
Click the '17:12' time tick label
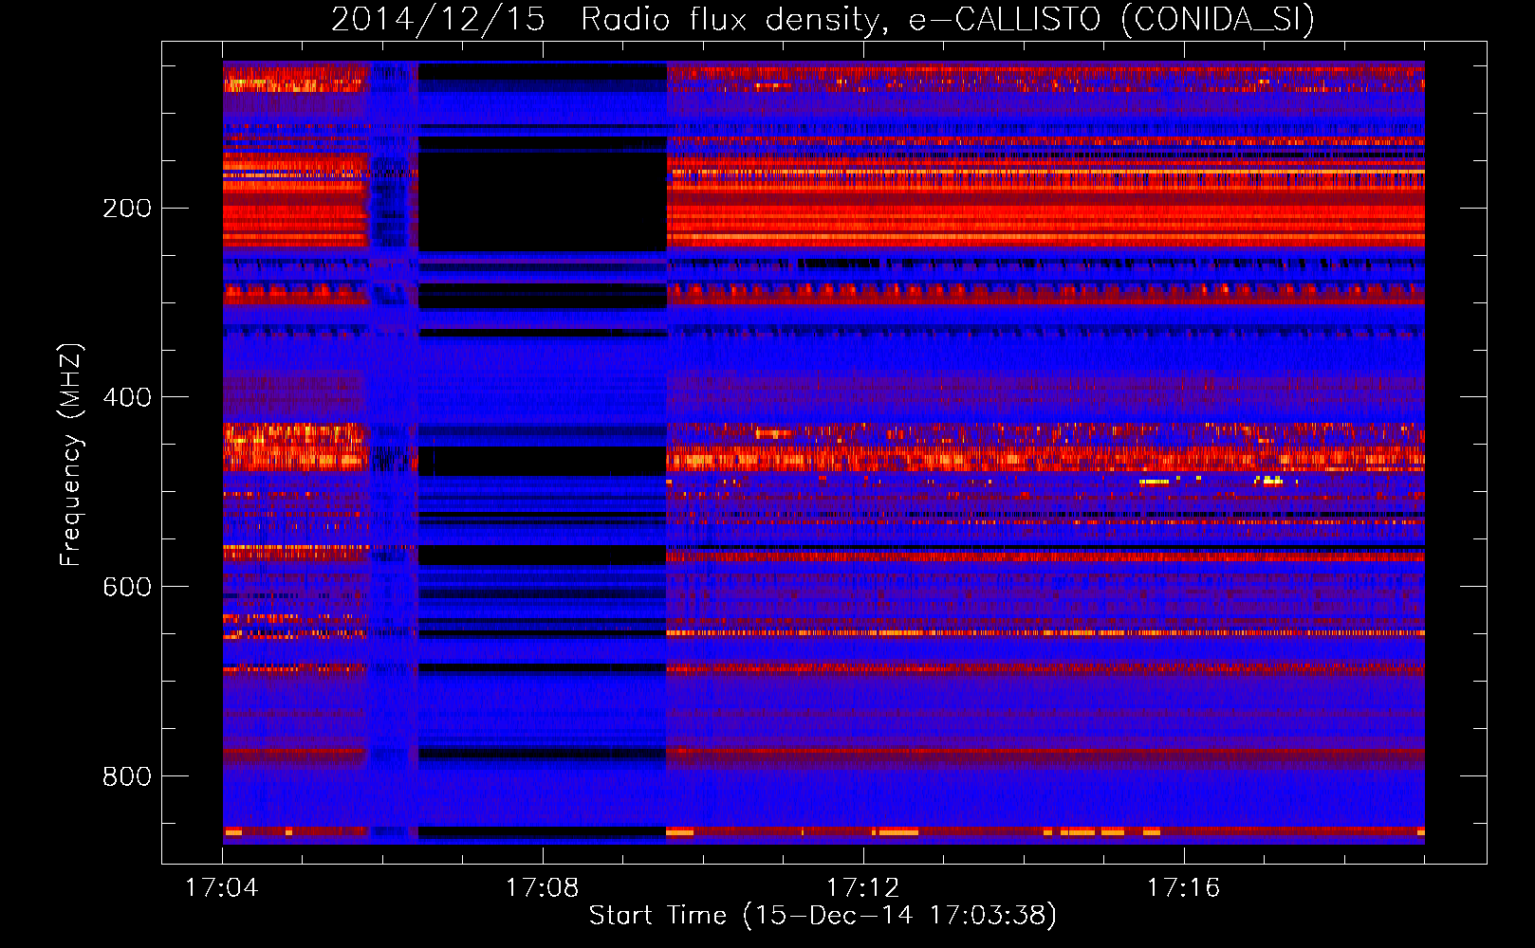pos(863,888)
